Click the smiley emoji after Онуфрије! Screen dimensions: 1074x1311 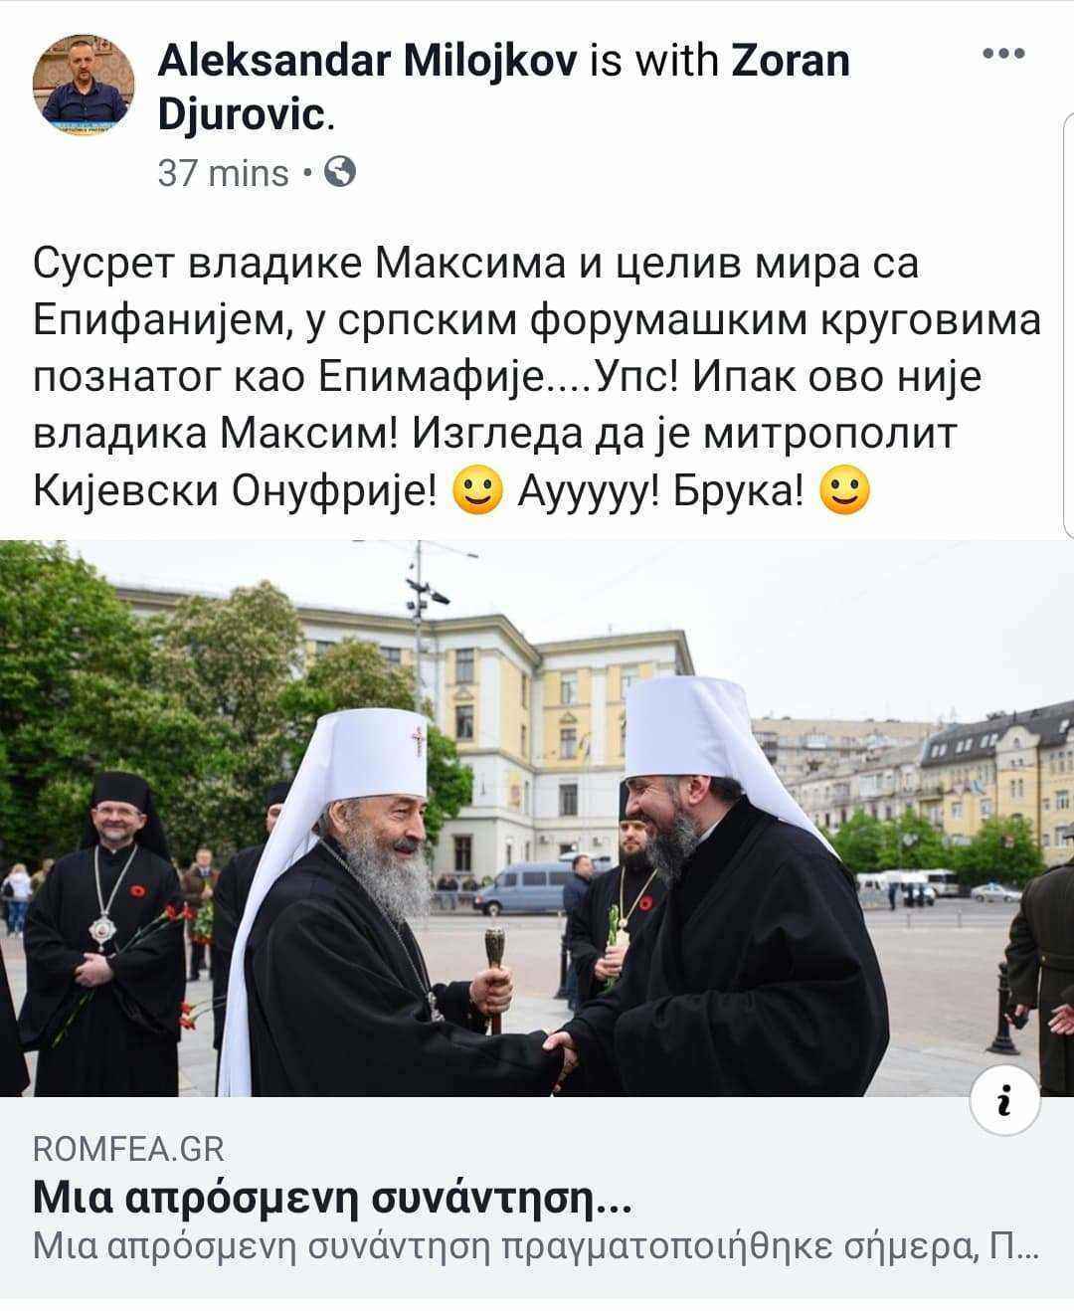click(477, 490)
